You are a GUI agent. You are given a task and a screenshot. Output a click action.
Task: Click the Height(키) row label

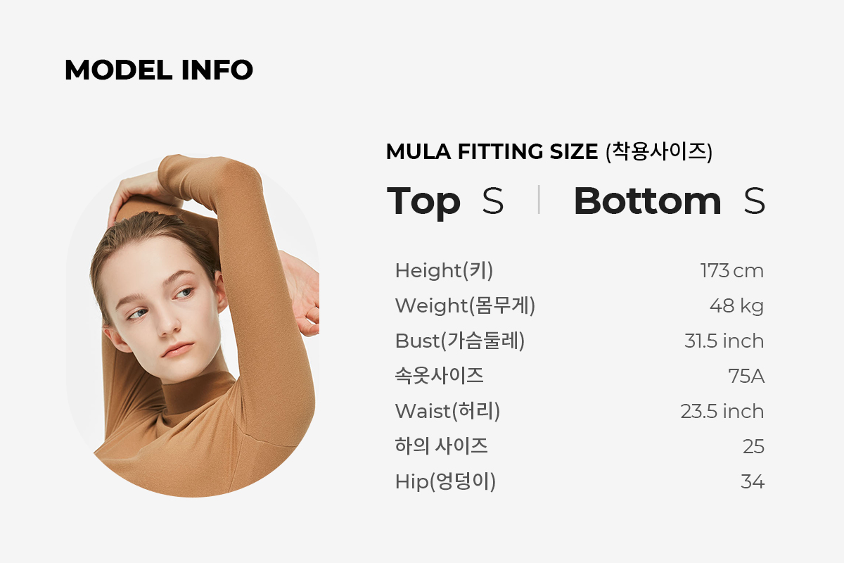point(445,271)
